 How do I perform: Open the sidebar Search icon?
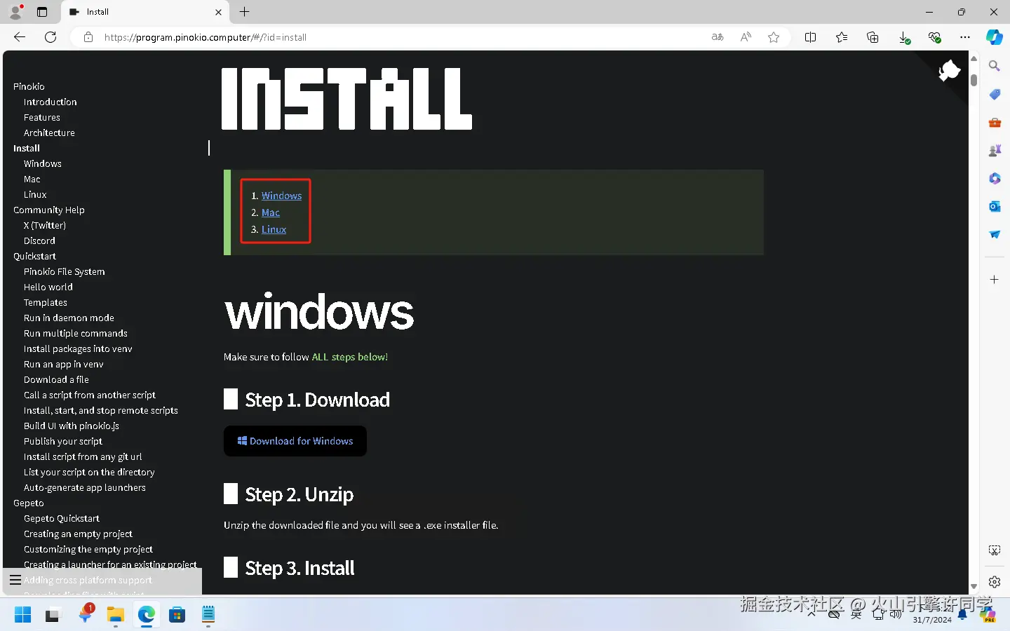click(995, 66)
